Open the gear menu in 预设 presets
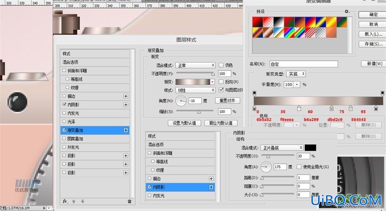Viewport: 386px width, 211px height. tap(347, 12)
